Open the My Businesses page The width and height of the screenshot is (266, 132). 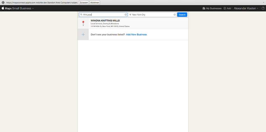click(x=212, y=8)
